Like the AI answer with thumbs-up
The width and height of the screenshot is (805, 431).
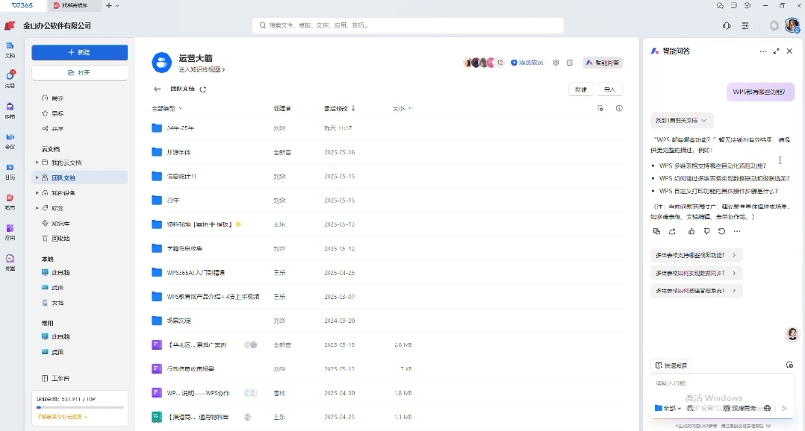[691, 232]
